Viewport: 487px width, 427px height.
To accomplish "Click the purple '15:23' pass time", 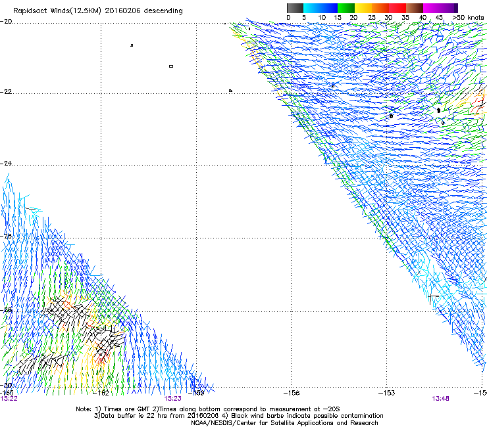I will click(172, 399).
